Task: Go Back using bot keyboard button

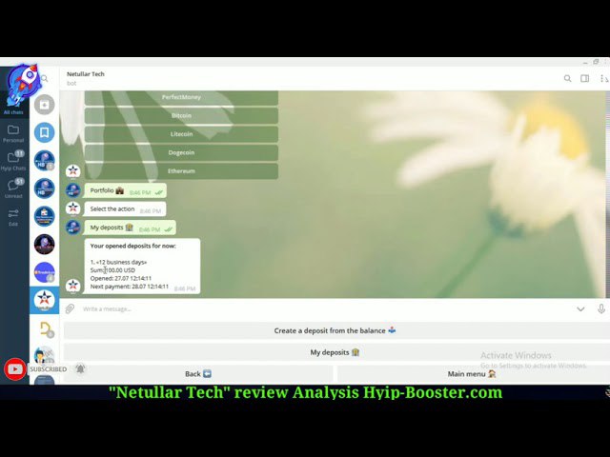Action: (x=198, y=374)
